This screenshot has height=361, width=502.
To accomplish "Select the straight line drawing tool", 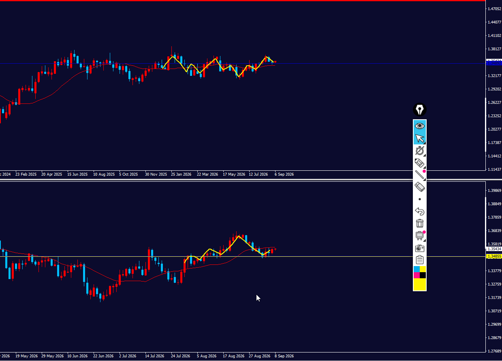I will pyautogui.click(x=420, y=175).
